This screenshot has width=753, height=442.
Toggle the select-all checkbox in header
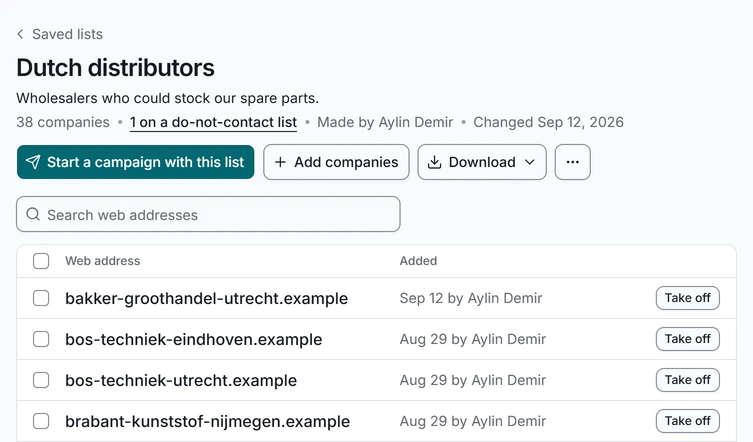tap(41, 261)
